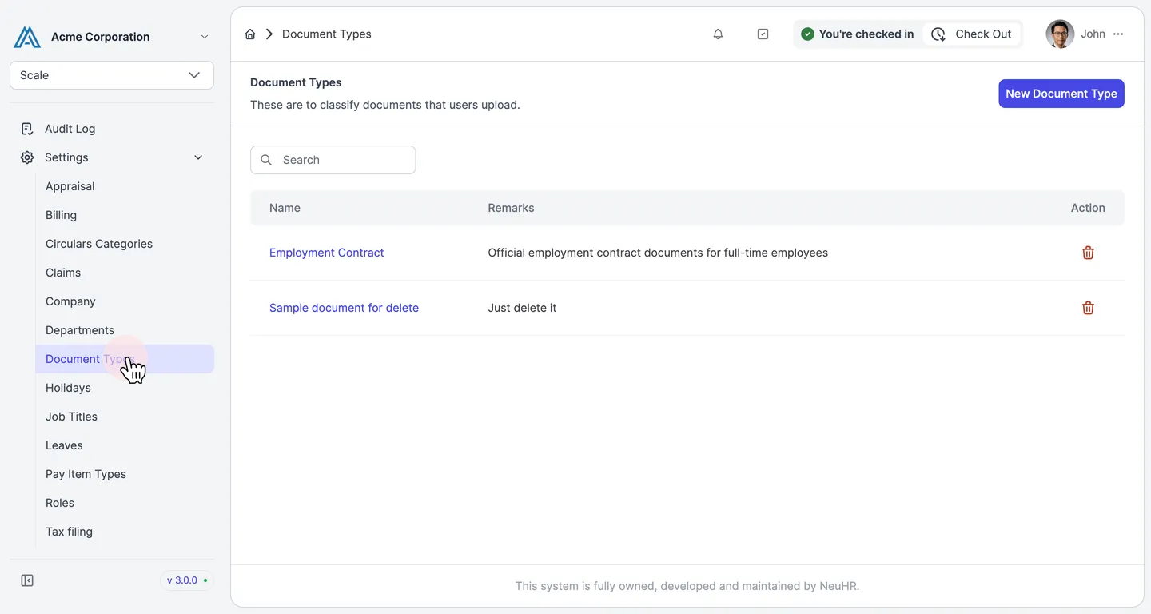Open Tax filing settings
Viewport: 1151px width, 614px height.
point(69,532)
